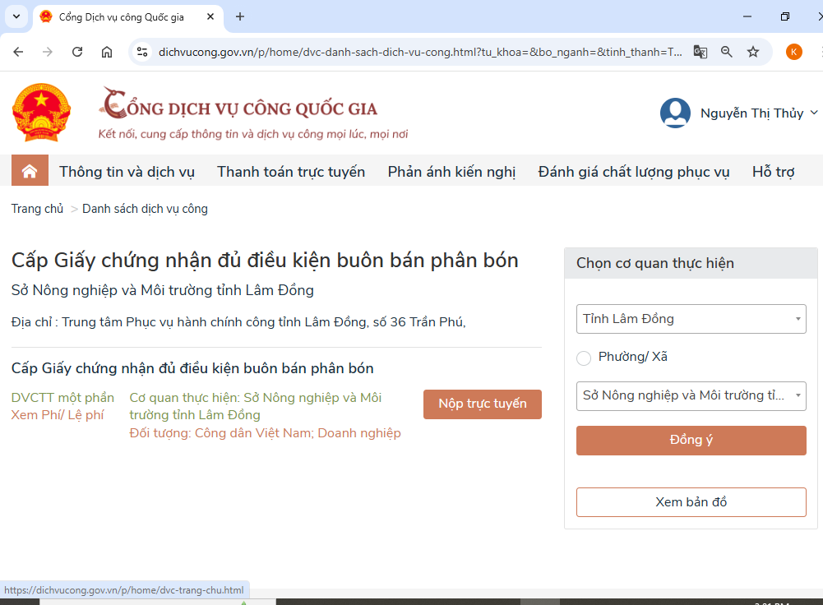The height and width of the screenshot is (605, 823).
Task: Open the Phản ánh kiến nghị menu
Action: (x=451, y=172)
